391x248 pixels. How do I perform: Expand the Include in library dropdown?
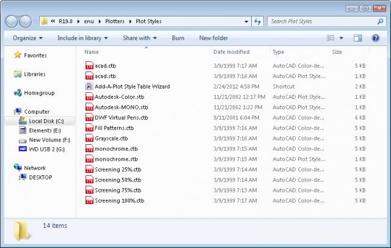coord(82,38)
